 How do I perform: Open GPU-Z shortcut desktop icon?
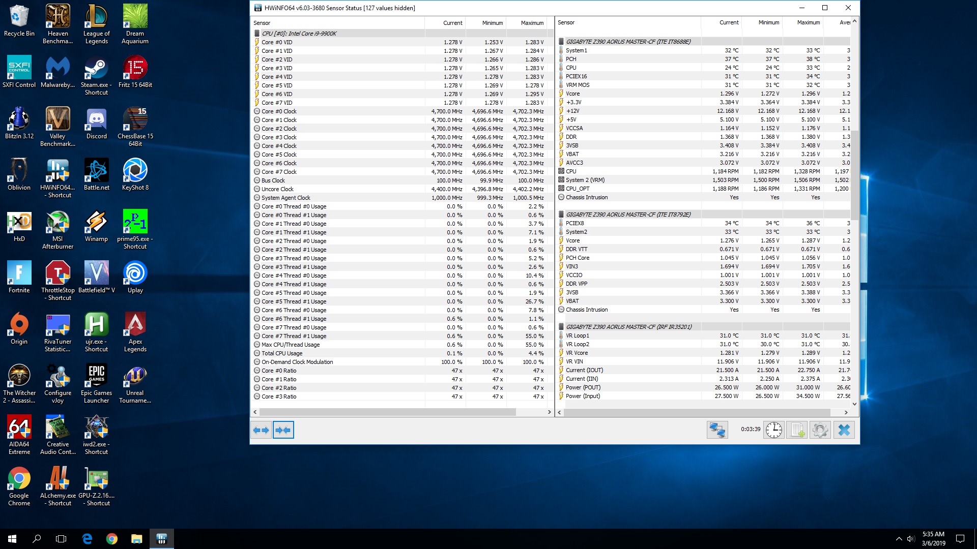[x=97, y=486]
